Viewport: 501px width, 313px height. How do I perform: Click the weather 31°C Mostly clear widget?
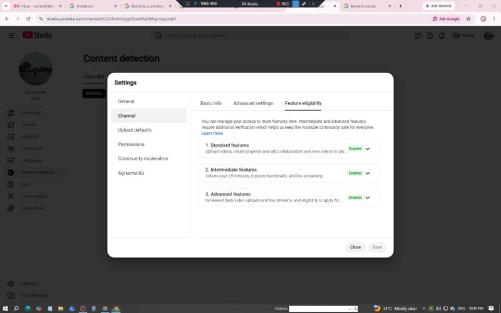[x=396, y=309]
